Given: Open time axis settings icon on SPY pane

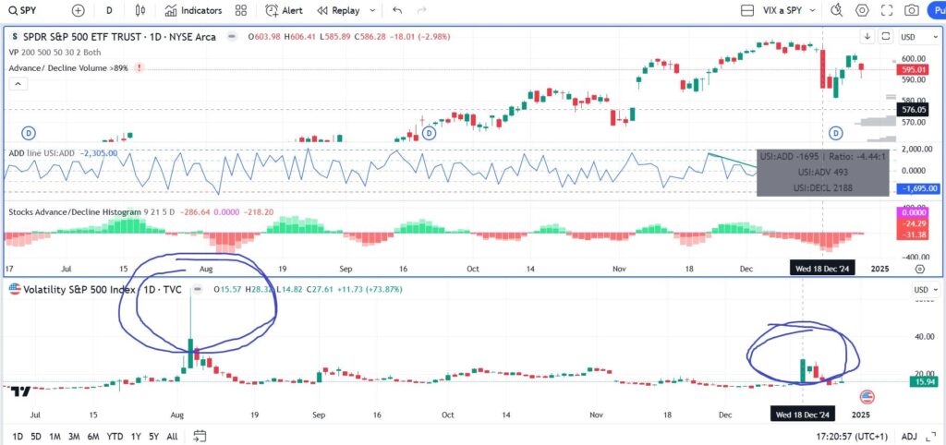Looking at the screenshot, I should pyautogui.click(x=920, y=269).
